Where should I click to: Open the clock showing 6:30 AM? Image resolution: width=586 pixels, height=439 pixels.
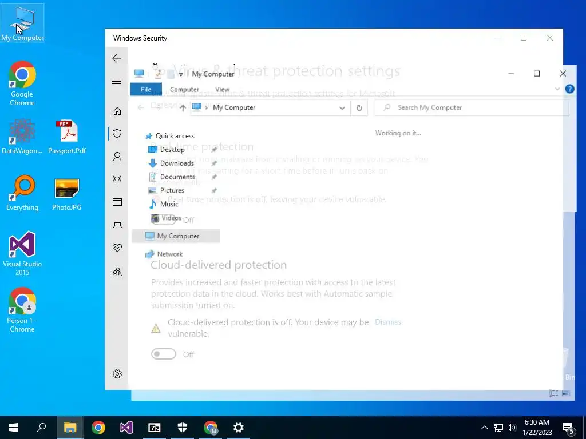point(537,428)
